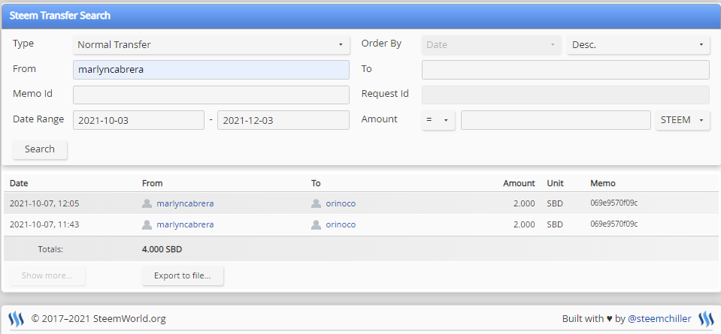The height and width of the screenshot is (334, 721).
Task: Open the Type dropdown showing Normal Transfer
Action: tap(211, 45)
